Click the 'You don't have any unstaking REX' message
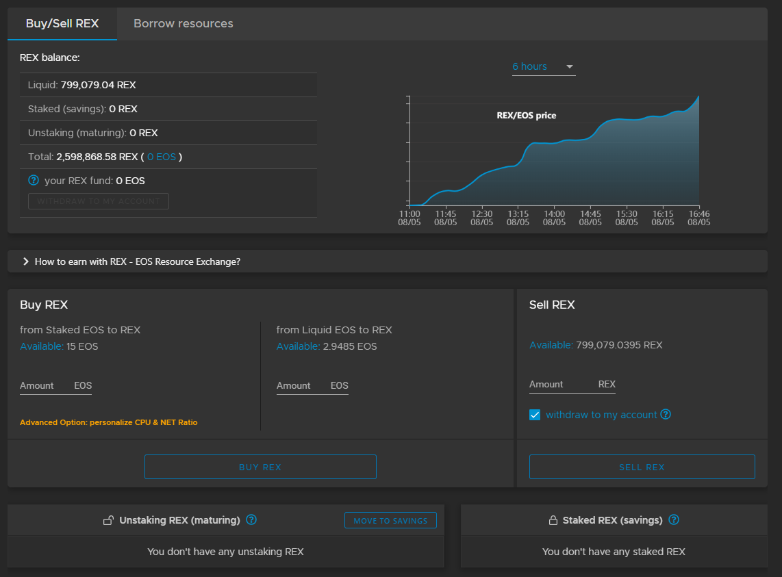 [x=225, y=552]
